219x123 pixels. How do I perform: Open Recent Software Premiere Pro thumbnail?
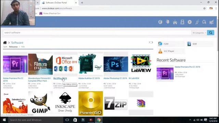(165, 73)
